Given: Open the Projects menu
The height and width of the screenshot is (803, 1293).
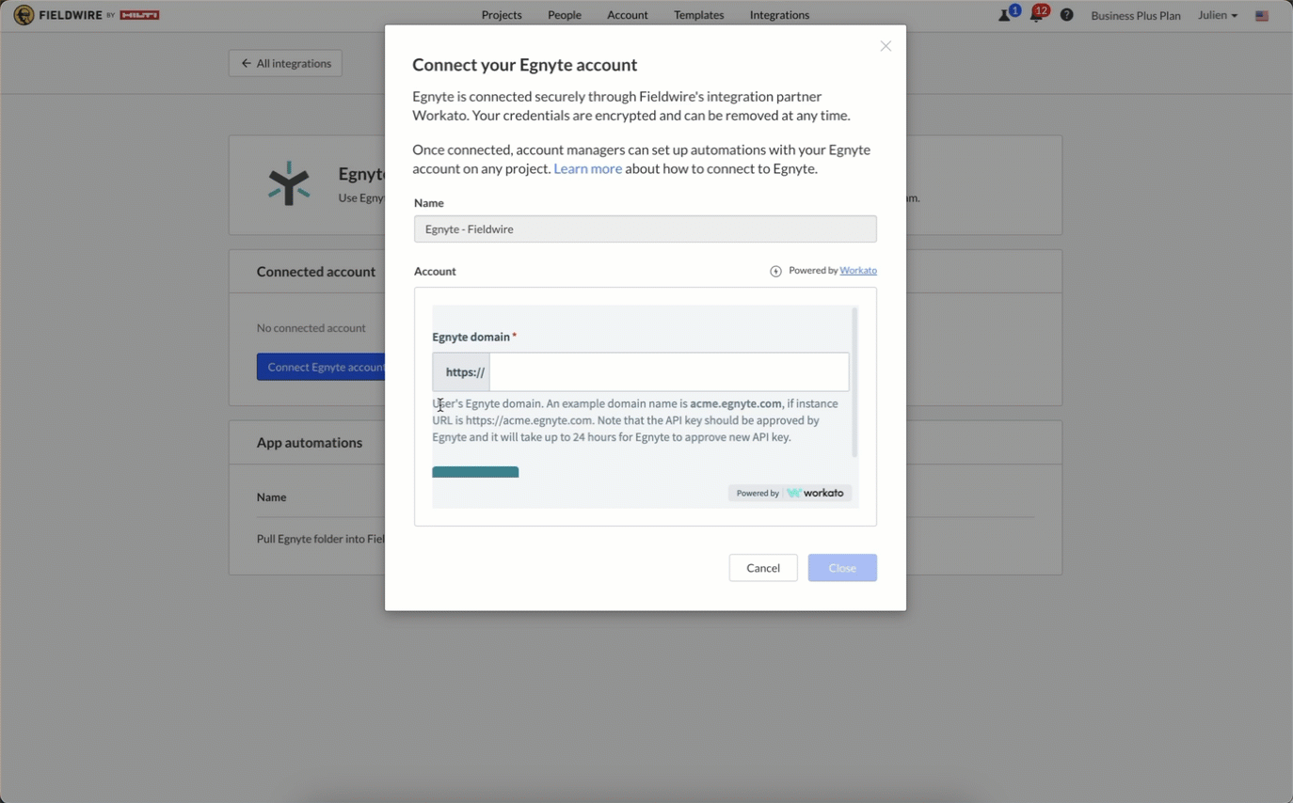Looking at the screenshot, I should pyautogui.click(x=502, y=15).
